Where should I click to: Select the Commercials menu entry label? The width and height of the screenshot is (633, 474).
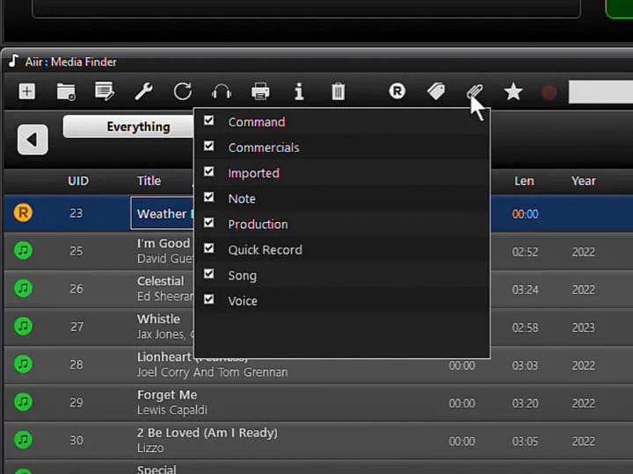click(264, 147)
